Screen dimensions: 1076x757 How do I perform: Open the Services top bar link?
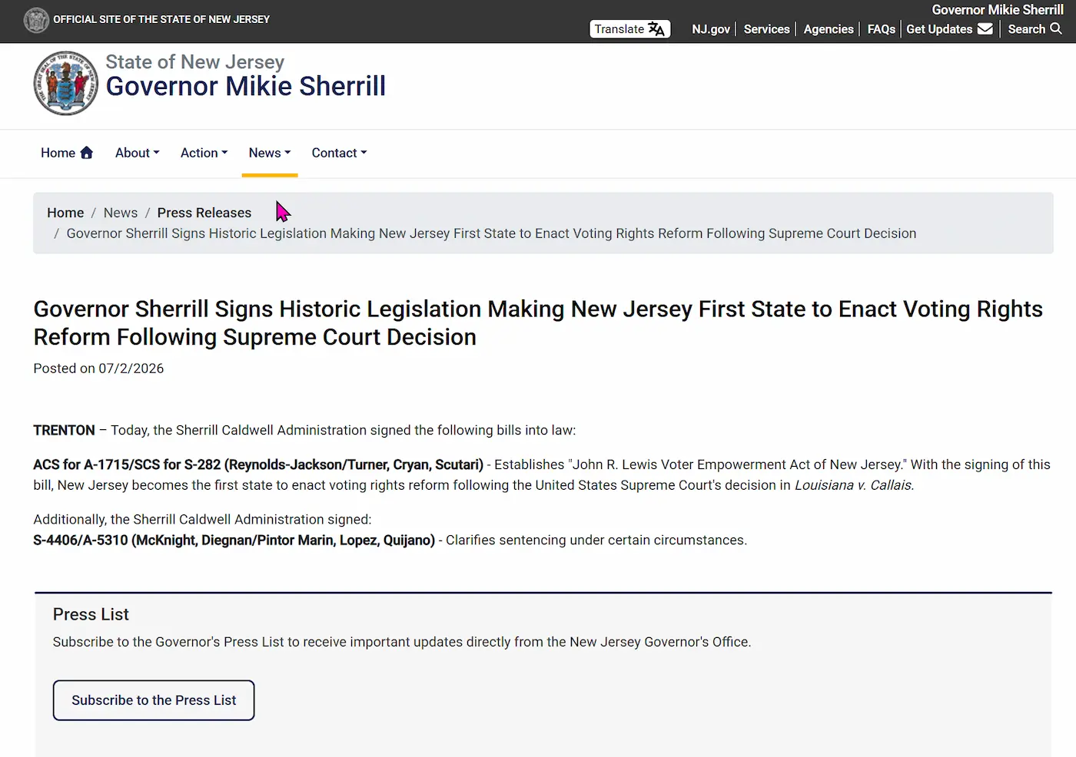[x=766, y=29]
